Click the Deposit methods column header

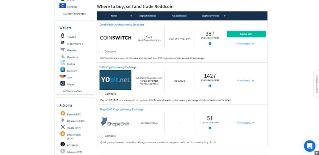148,16
